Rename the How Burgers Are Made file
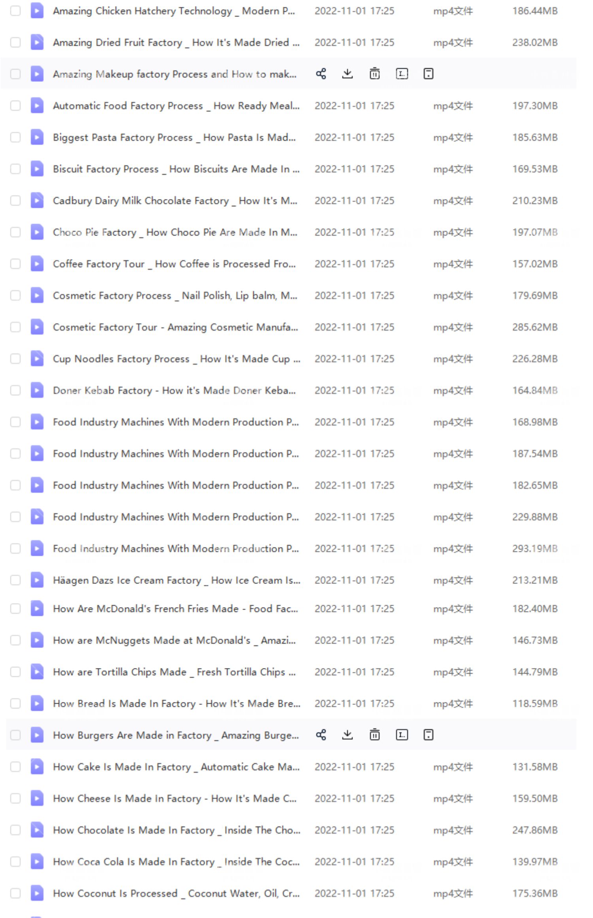Image resolution: width=593 pixels, height=918 pixels. point(402,735)
